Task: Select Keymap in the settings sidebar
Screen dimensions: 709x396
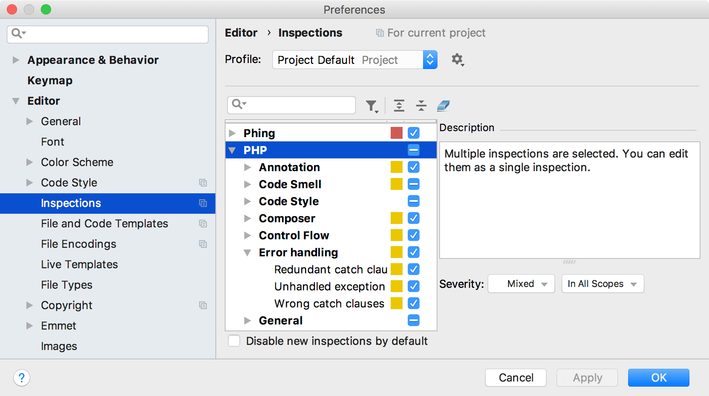Action: tap(50, 80)
